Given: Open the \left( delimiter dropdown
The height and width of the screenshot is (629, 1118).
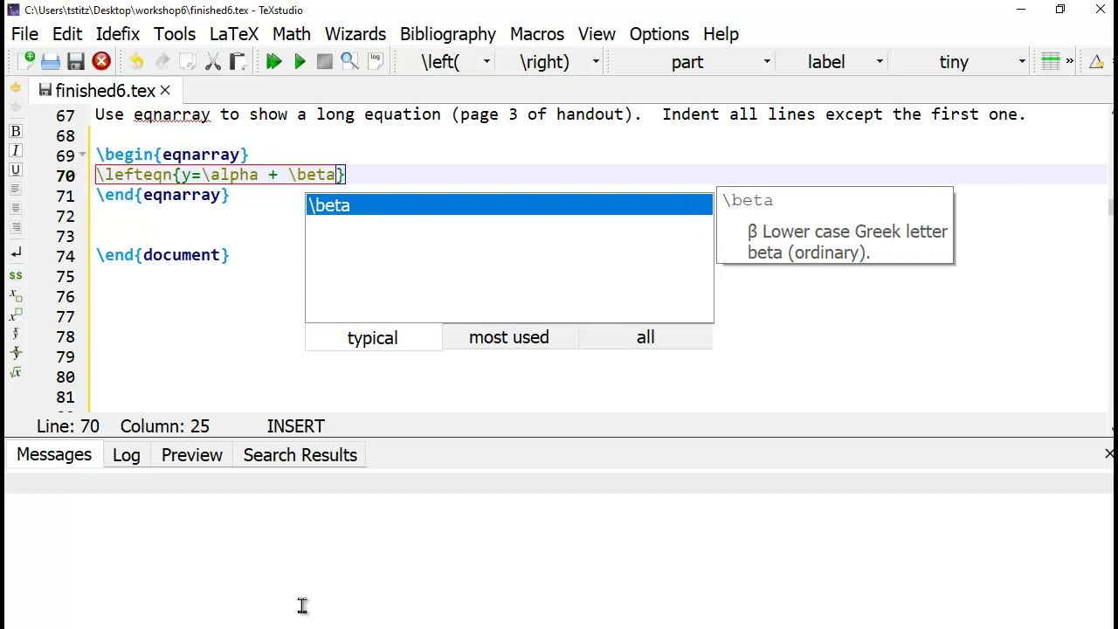Looking at the screenshot, I should coord(487,61).
